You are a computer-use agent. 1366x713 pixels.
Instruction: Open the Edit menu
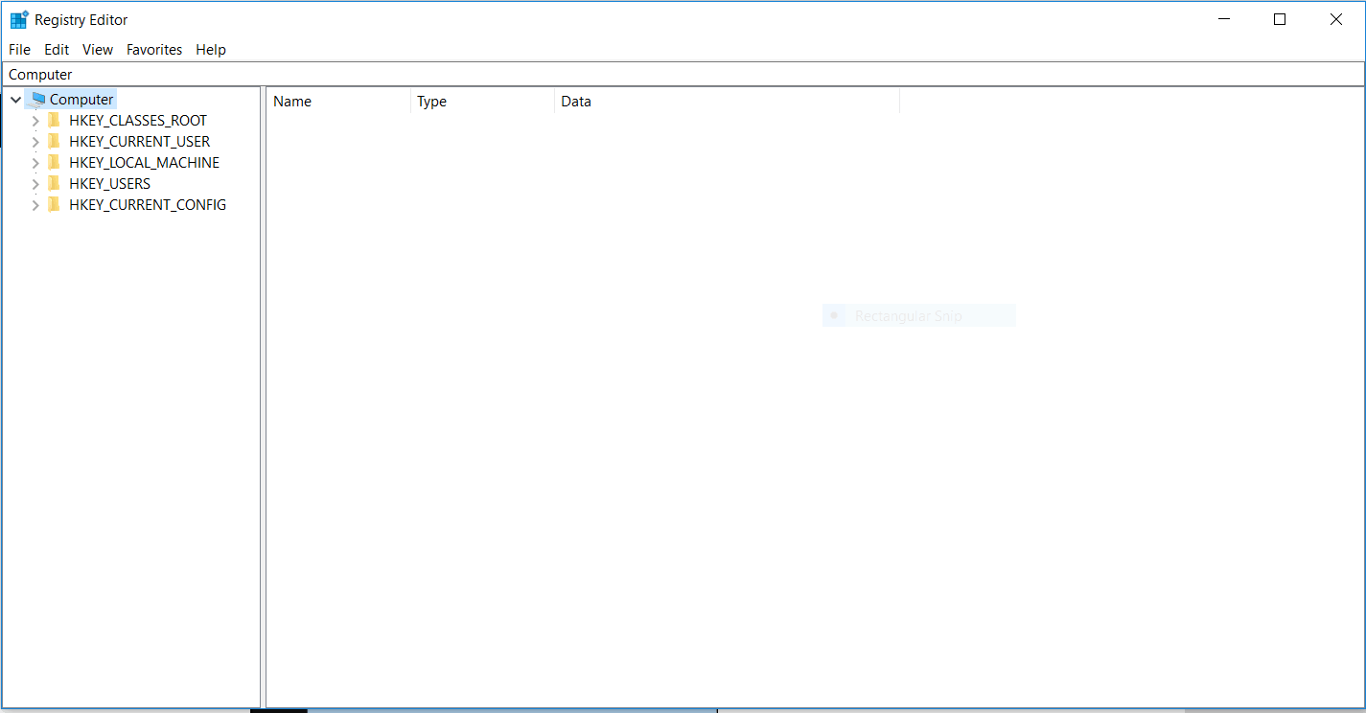click(x=57, y=50)
